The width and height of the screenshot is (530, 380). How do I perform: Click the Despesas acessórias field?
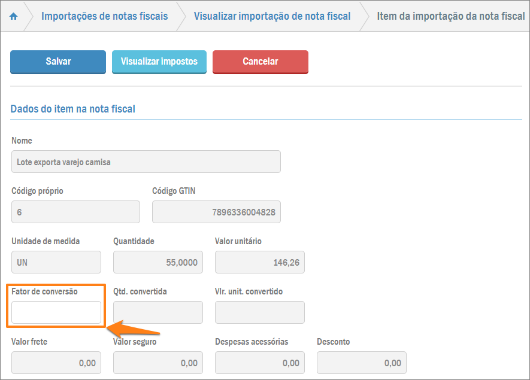(x=260, y=363)
